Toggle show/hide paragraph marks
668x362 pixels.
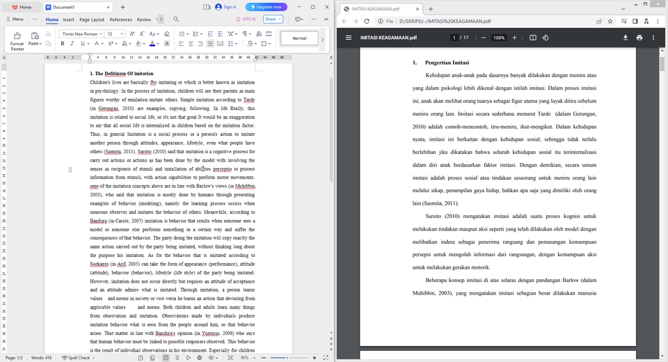coord(245,33)
